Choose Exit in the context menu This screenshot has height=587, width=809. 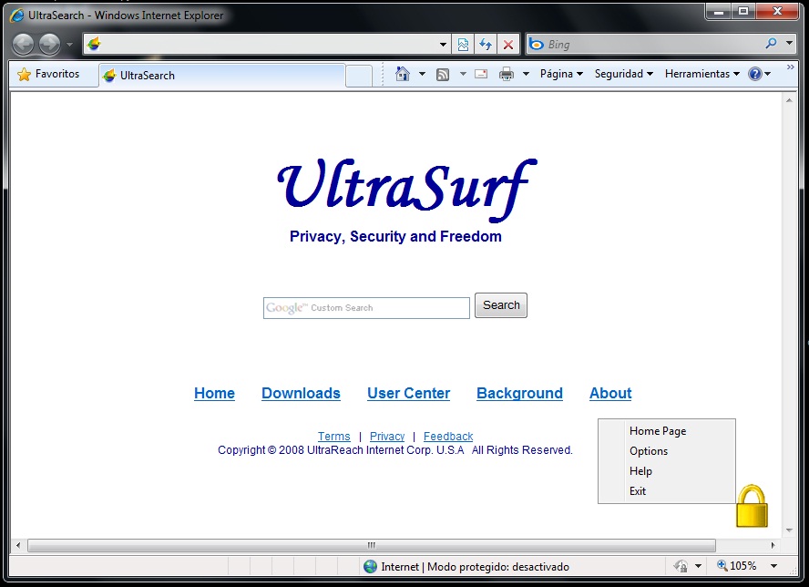pyautogui.click(x=667, y=491)
